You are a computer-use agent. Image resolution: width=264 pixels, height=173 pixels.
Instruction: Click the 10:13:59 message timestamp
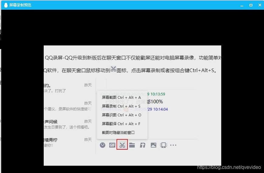pos(158,94)
